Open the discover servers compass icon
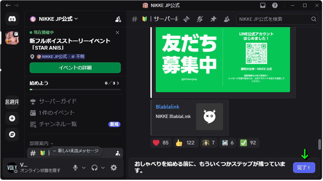The width and height of the screenshot is (323, 181). pyautogui.click(x=12, y=134)
